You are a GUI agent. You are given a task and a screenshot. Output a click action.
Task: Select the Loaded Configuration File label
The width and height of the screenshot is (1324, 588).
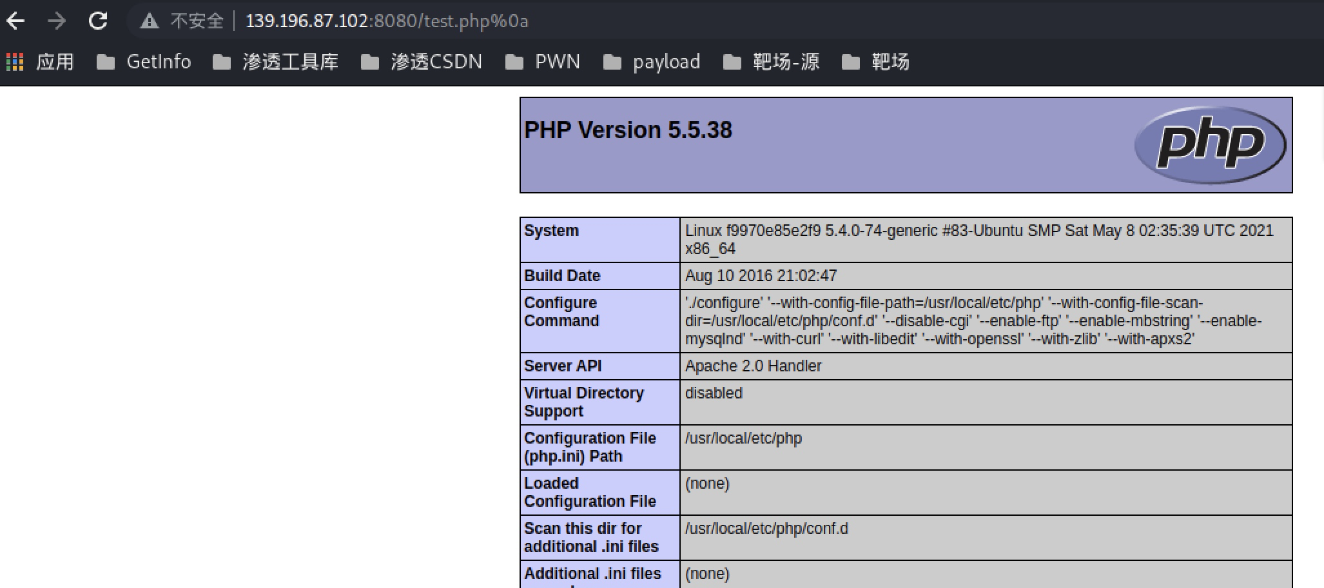click(590, 493)
